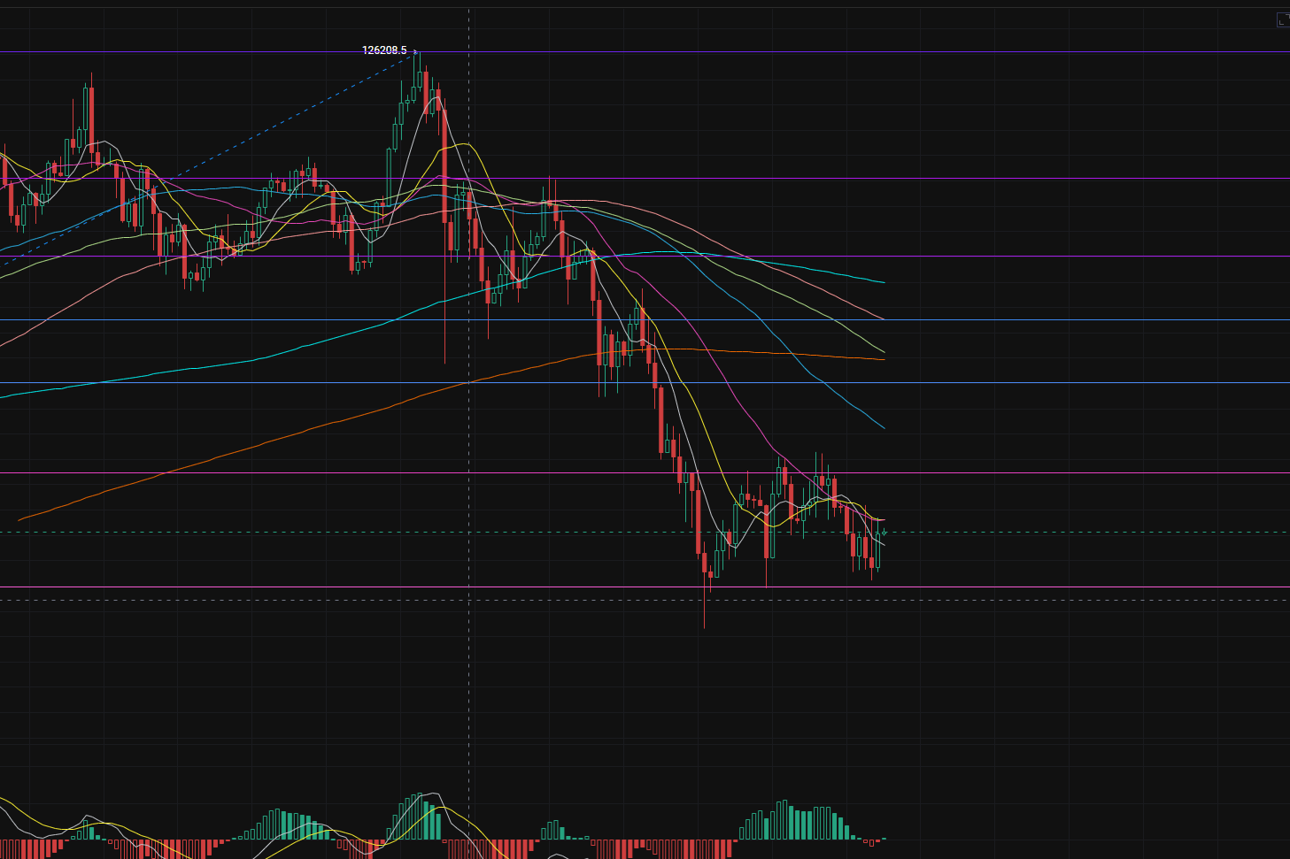Select the gray dashed horizontal line near chart bottom
Image resolution: width=1290 pixels, height=859 pixels.
pos(1062,601)
